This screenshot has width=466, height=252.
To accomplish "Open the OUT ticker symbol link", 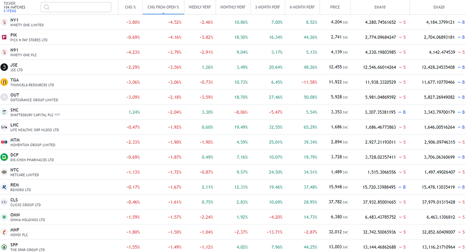I will click(x=15, y=95).
